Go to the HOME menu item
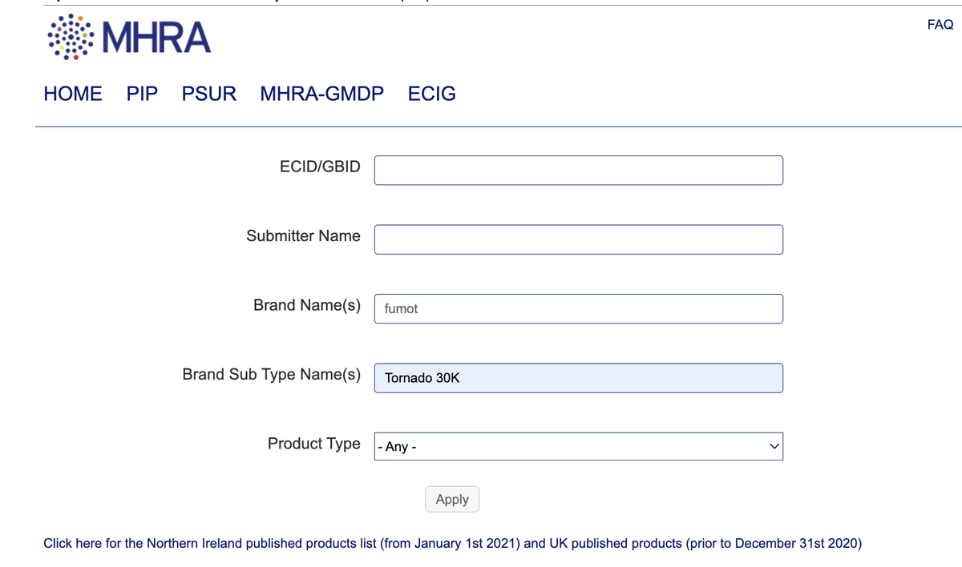Image resolution: width=962 pixels, height=567 pixels. click(x=73, y=94)
